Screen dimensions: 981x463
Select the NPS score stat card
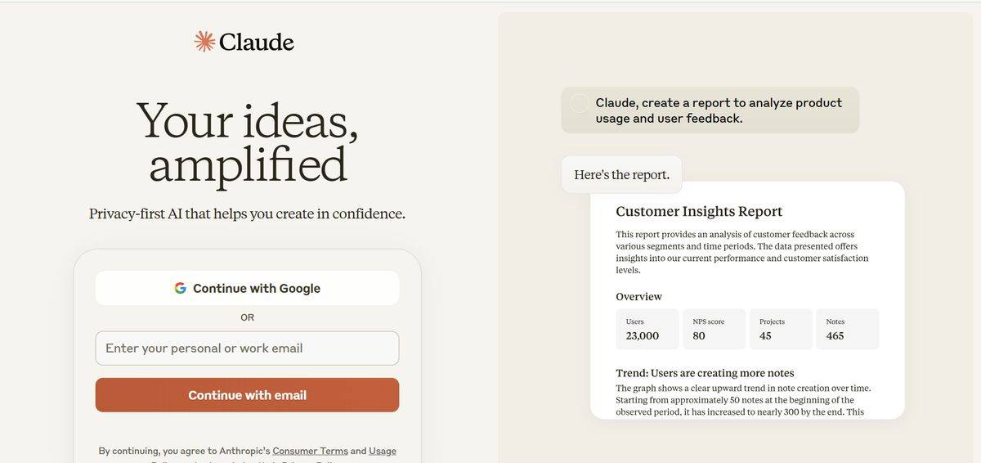(x=714, y=329)
